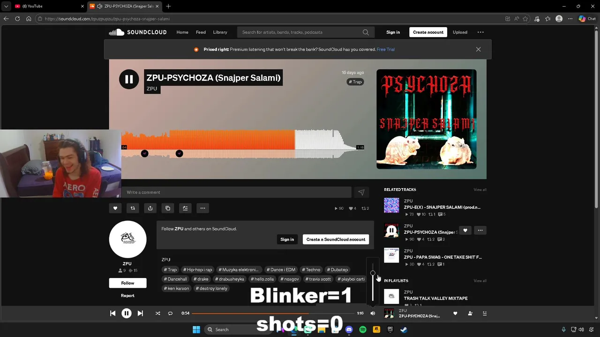Screen dimensions: 600x337
Task: Like the now-playing track in the player bar
Action: point(455,313)
